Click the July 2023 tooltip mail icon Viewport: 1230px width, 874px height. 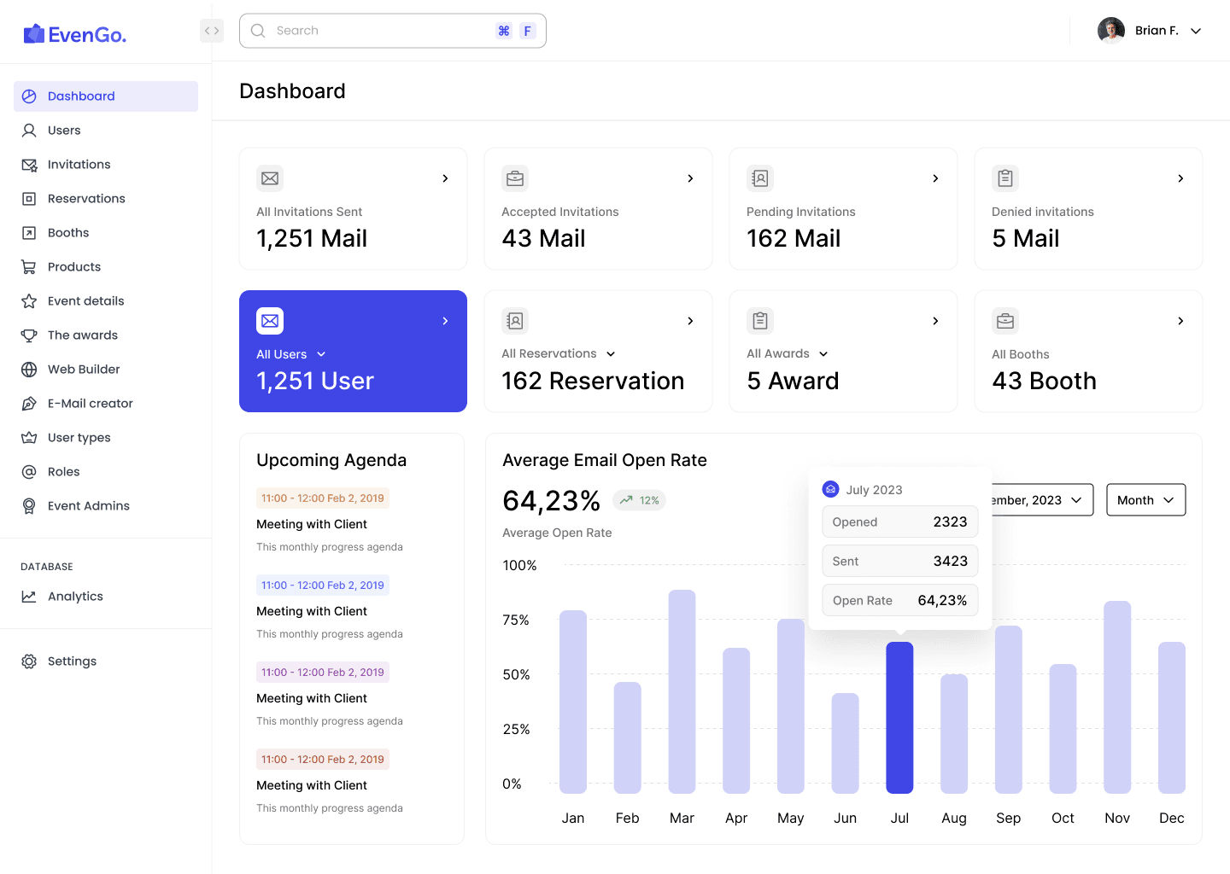pos(830,490)
